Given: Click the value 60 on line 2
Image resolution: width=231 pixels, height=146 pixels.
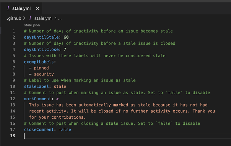Looking at the screenshot, I should point(66,37).
